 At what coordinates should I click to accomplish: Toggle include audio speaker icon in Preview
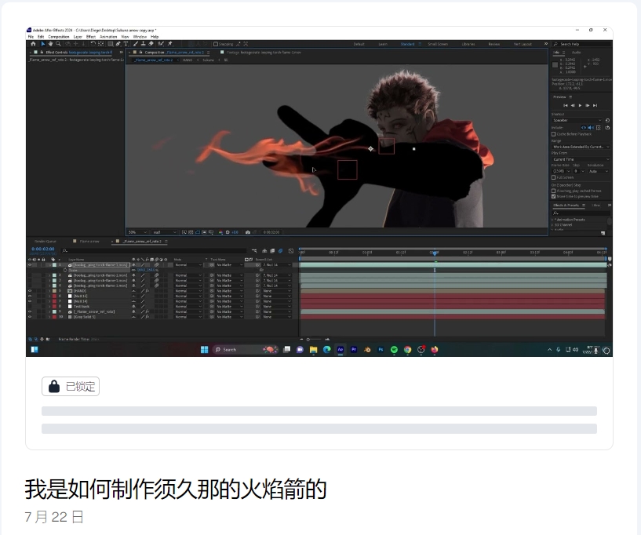click(591, 128)
